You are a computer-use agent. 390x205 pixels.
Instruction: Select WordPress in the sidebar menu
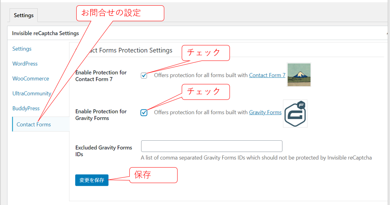pyautogui.click(x=25, y=64)
